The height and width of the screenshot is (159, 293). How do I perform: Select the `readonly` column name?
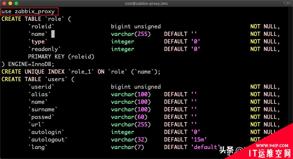[x=44, y=49]
